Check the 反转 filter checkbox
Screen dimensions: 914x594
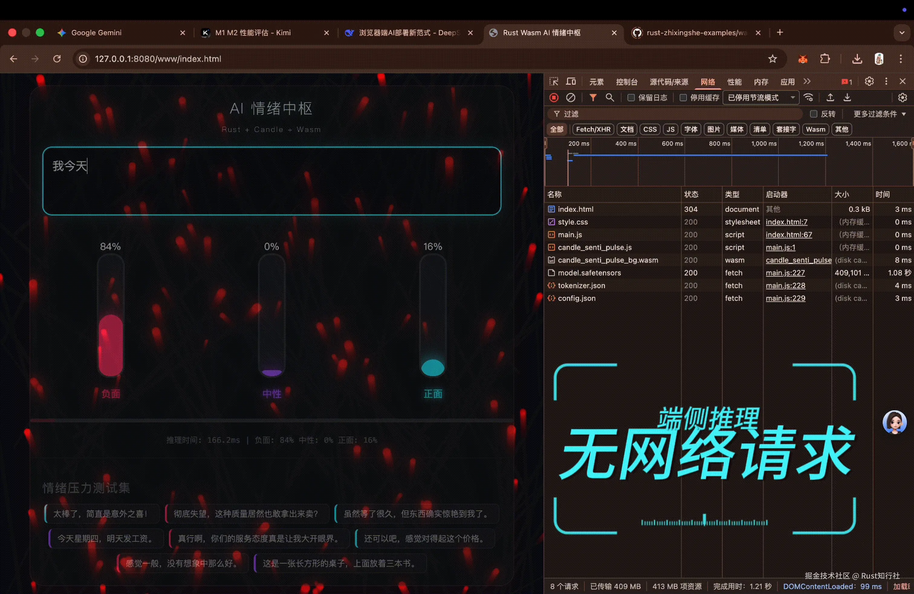click(813, 114)
